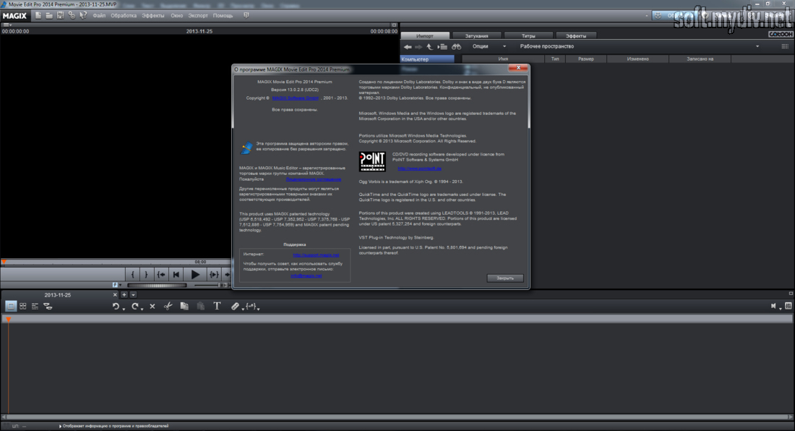This screenshot has width=795, height=431.
Task: Open the movie tab list dropdown
Action: click(134, 294)
